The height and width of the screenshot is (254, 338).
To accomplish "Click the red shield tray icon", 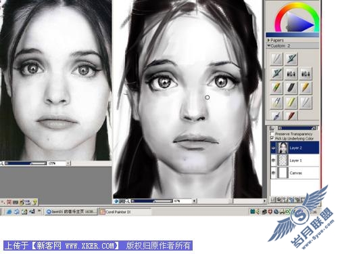I will click(270, 212).
